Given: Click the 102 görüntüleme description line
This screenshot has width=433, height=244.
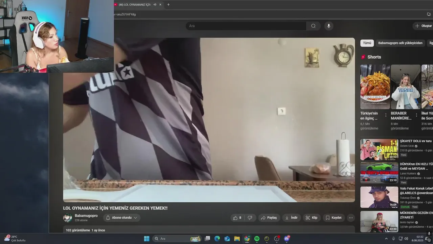Looking at the screenshot, I should click(x=85, y=230).
